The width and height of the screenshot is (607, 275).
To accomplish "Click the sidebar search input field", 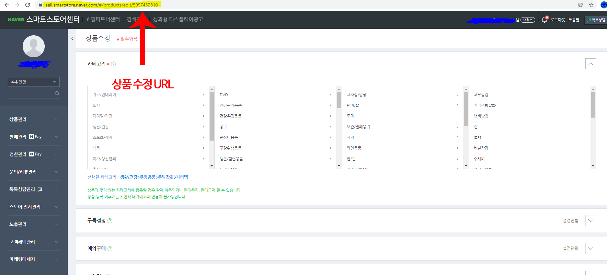I will point(31,94).
